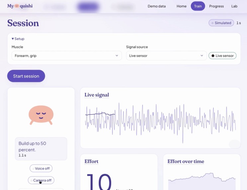Collapse the Setup section
Screen dimensions: 247x190
click(18, 39)
